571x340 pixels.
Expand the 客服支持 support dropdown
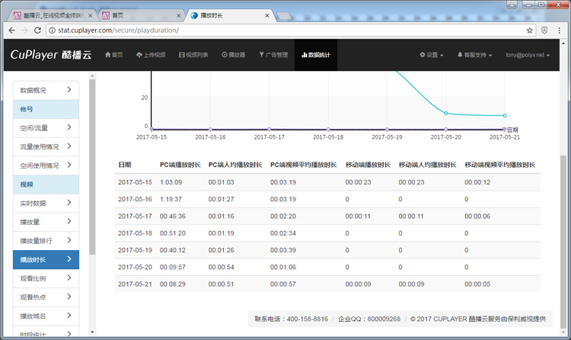click(474, 55)
